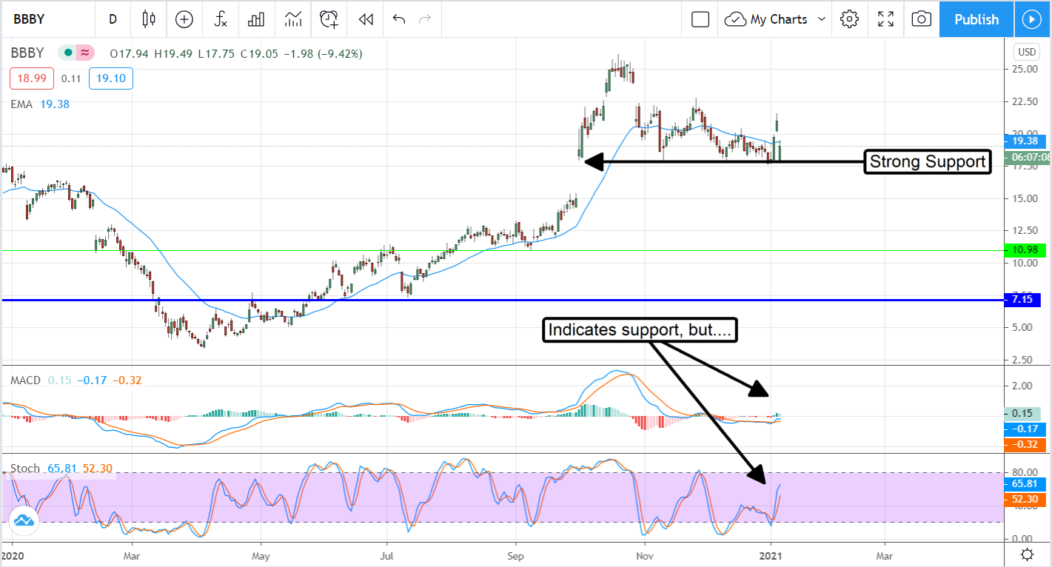
Task: Start bar replay with the rewind icon
Action: [x=365, y=19]
